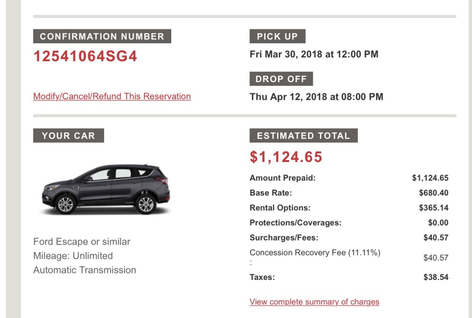Screen dimensions: 472x318
Task: Click the Base Rate label
Action: tap(271, 193)
